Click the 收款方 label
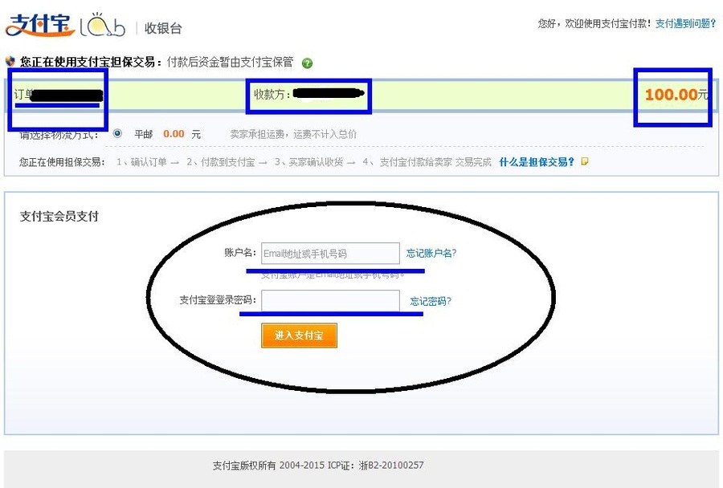 [272, 95]
